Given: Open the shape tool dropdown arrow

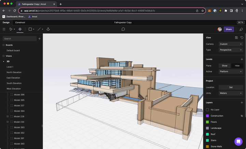Looking at the screenshot, I should coord(33,29).
